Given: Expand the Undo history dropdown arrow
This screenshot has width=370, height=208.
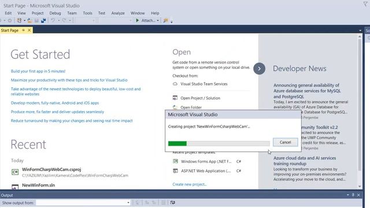Looking at the screenshot, I should (58, 21).
